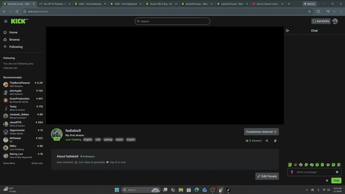Viewport: 345px width, 194px height.
Task: Open chat settings gear icon
Action: pos(327,181)
